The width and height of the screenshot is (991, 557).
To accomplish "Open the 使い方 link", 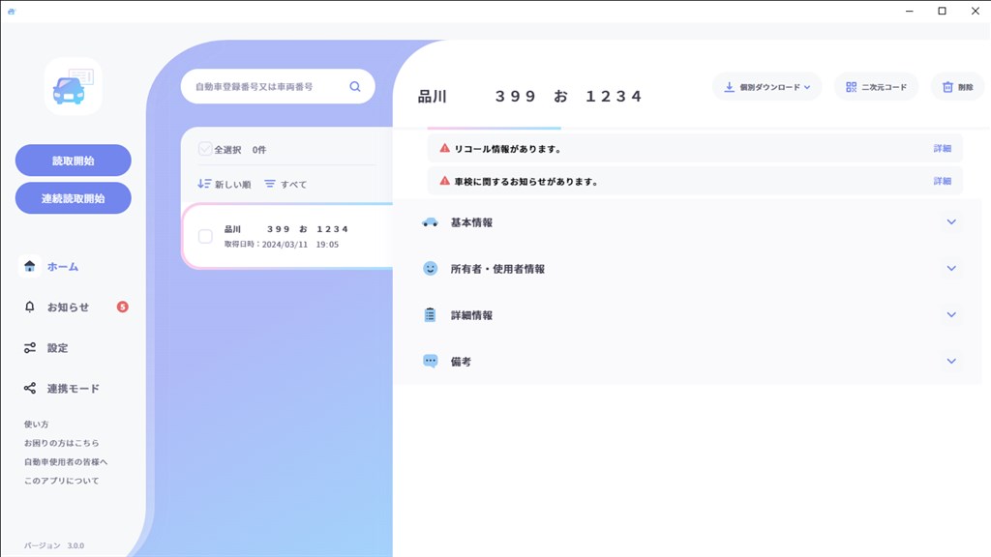I will click(36, 425).
